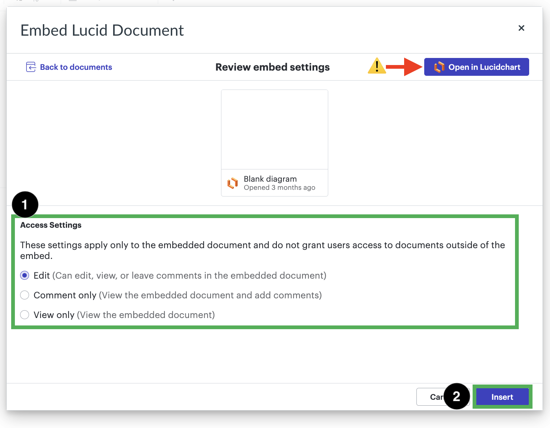Click the 'Opened 3 months ago' text
550x428 pixels.
(279, 188)
